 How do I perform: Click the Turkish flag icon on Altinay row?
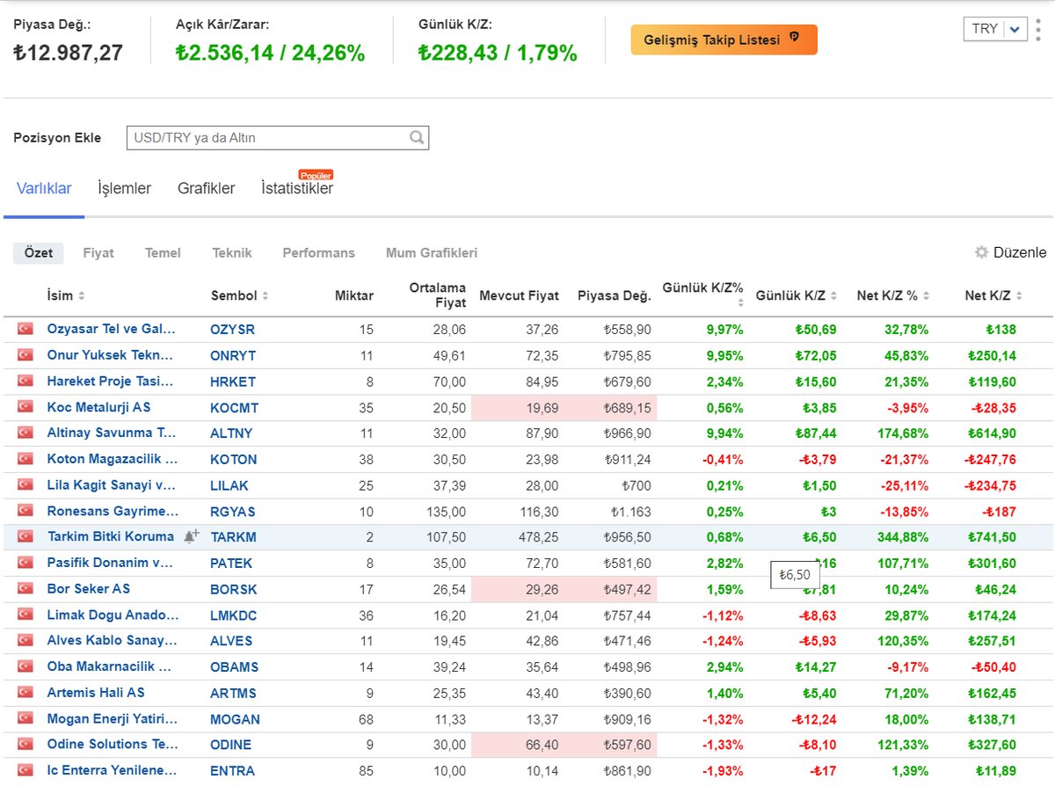(x=25, y=433)
